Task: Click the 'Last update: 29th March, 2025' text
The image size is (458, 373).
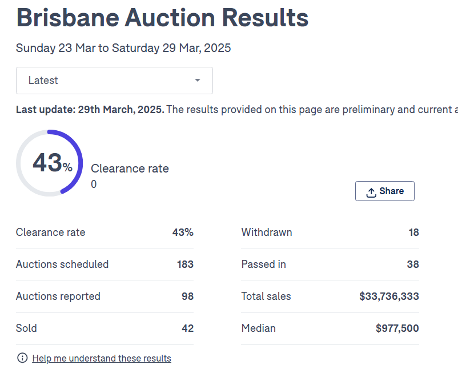Action: pyautogui.click(x=90, y=110)
